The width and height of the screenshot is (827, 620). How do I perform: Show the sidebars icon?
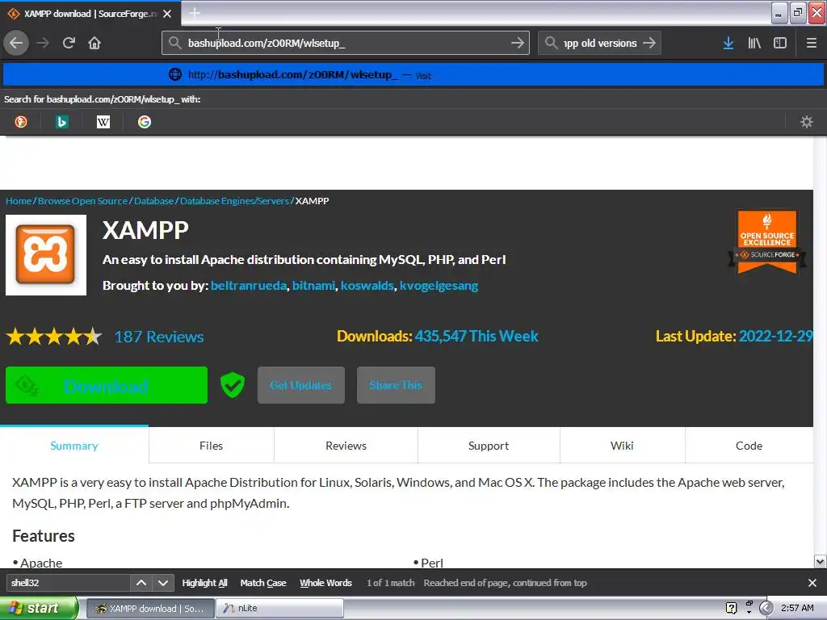780,44
